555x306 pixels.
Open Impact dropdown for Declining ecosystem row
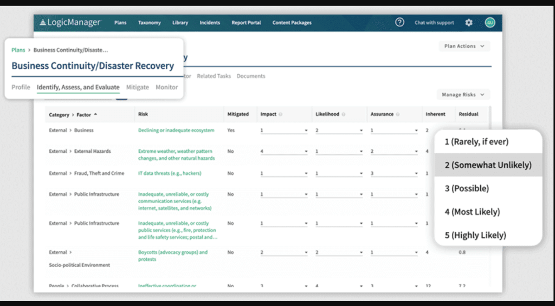pyautogui.click(x=284, y=131)
